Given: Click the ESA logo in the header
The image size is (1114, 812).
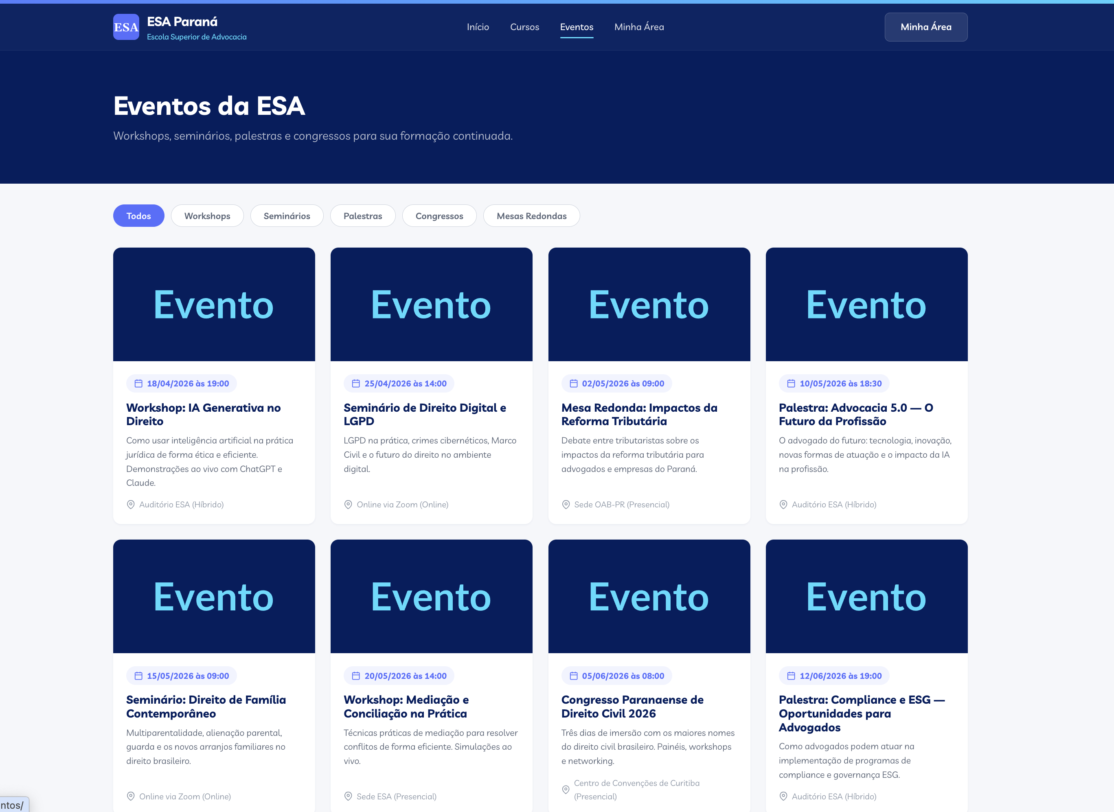Looking at the screenshot, I should point(126,27).
